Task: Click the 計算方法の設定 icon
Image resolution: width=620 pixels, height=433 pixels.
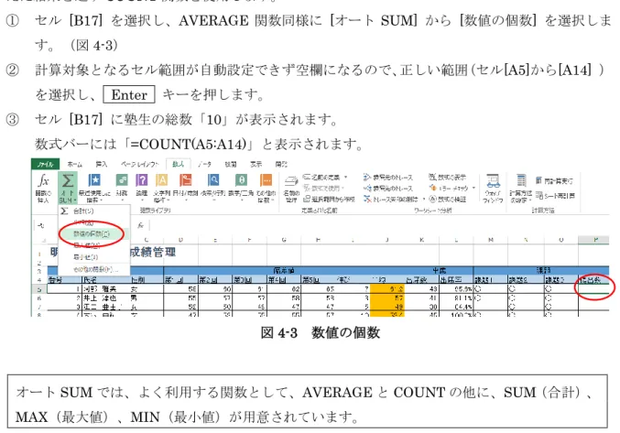Action: pos(521,180)
